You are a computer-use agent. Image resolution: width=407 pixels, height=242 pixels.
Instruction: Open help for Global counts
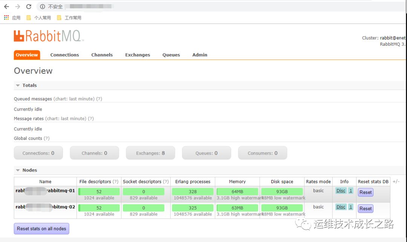[x=46, y=138]
